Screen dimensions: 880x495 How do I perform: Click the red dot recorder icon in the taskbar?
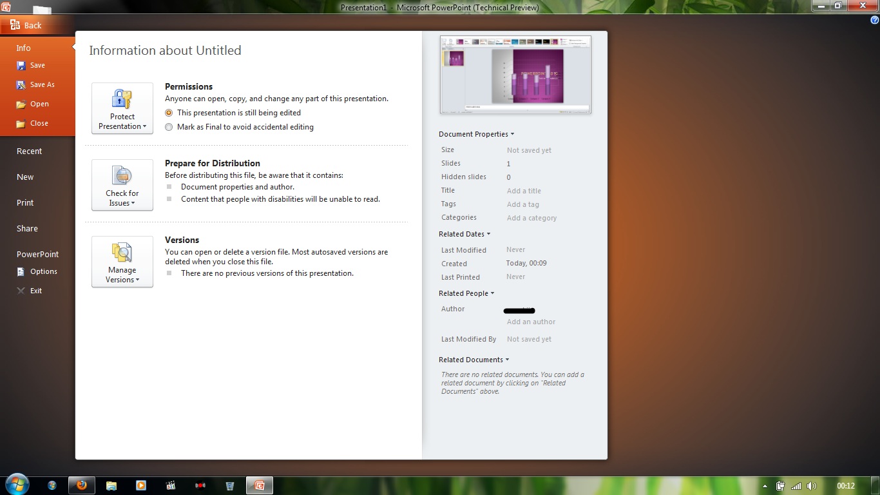click(x=200, y=485)
